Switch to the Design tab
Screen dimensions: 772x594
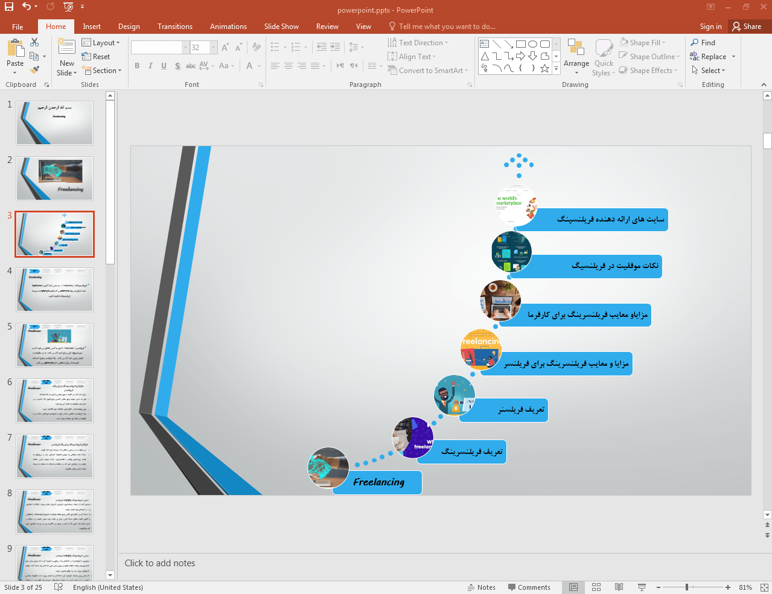pyautogui.click(x=129, y=27)
